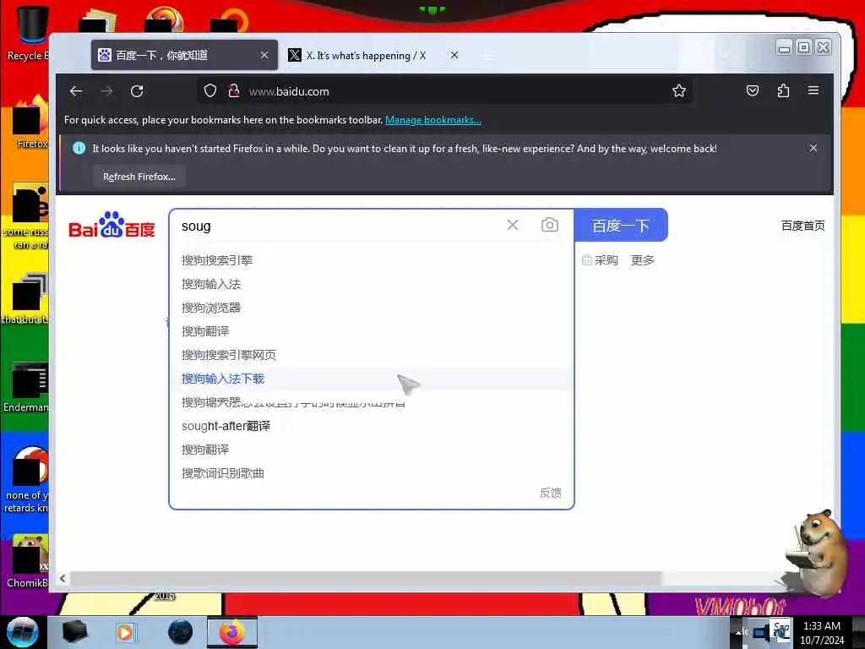Click the Refresh Firefox... button
The height and width of the screenshot is (649, 865).
(x=139, y=177)
